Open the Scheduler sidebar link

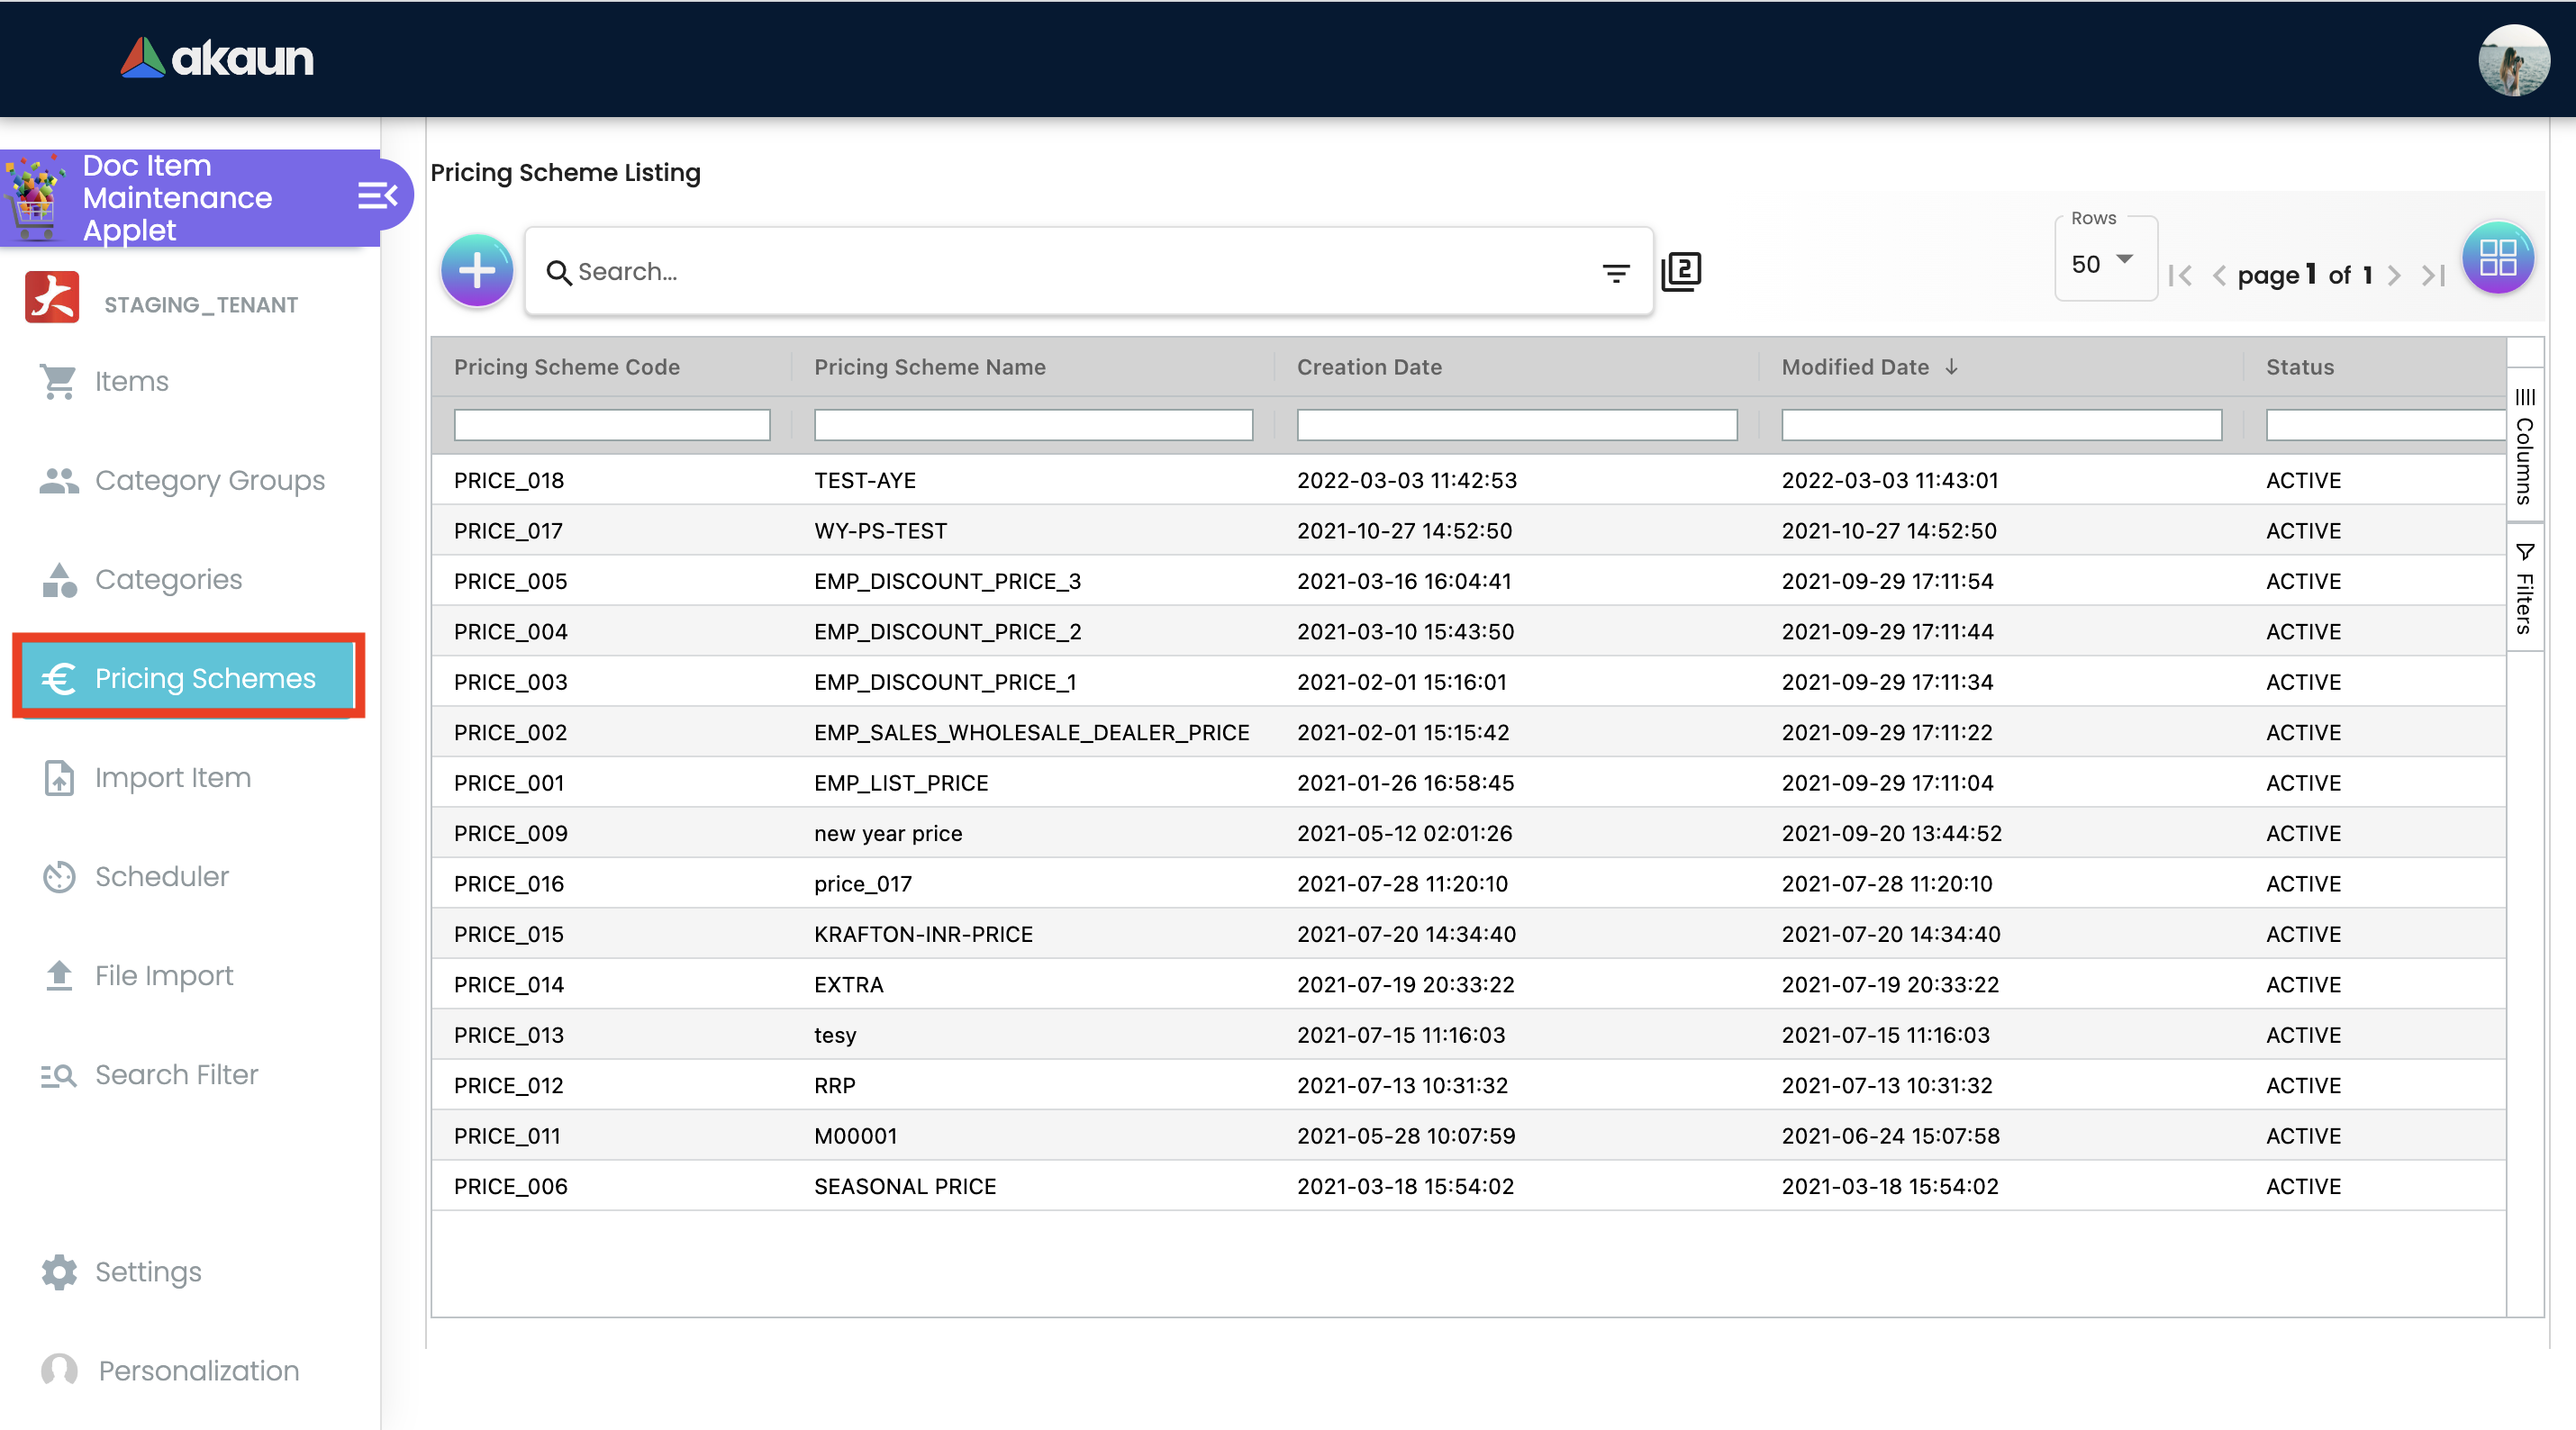(x=161, y=876)
